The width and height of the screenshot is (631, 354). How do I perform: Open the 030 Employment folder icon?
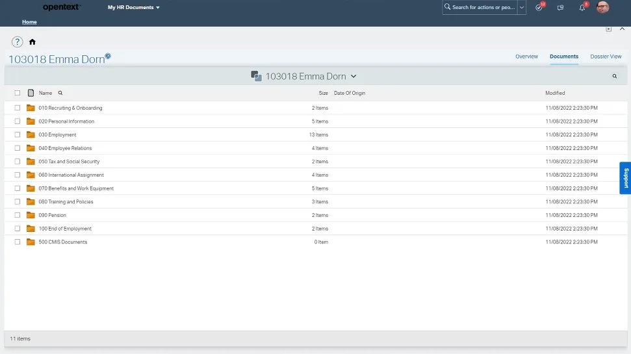pyautogui.click(x=31, y=134)
